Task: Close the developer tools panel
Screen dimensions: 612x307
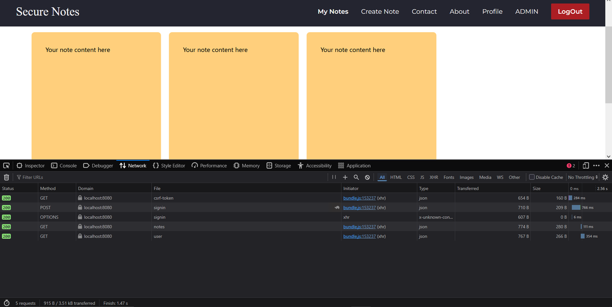Action: click(x=606, y=166)
